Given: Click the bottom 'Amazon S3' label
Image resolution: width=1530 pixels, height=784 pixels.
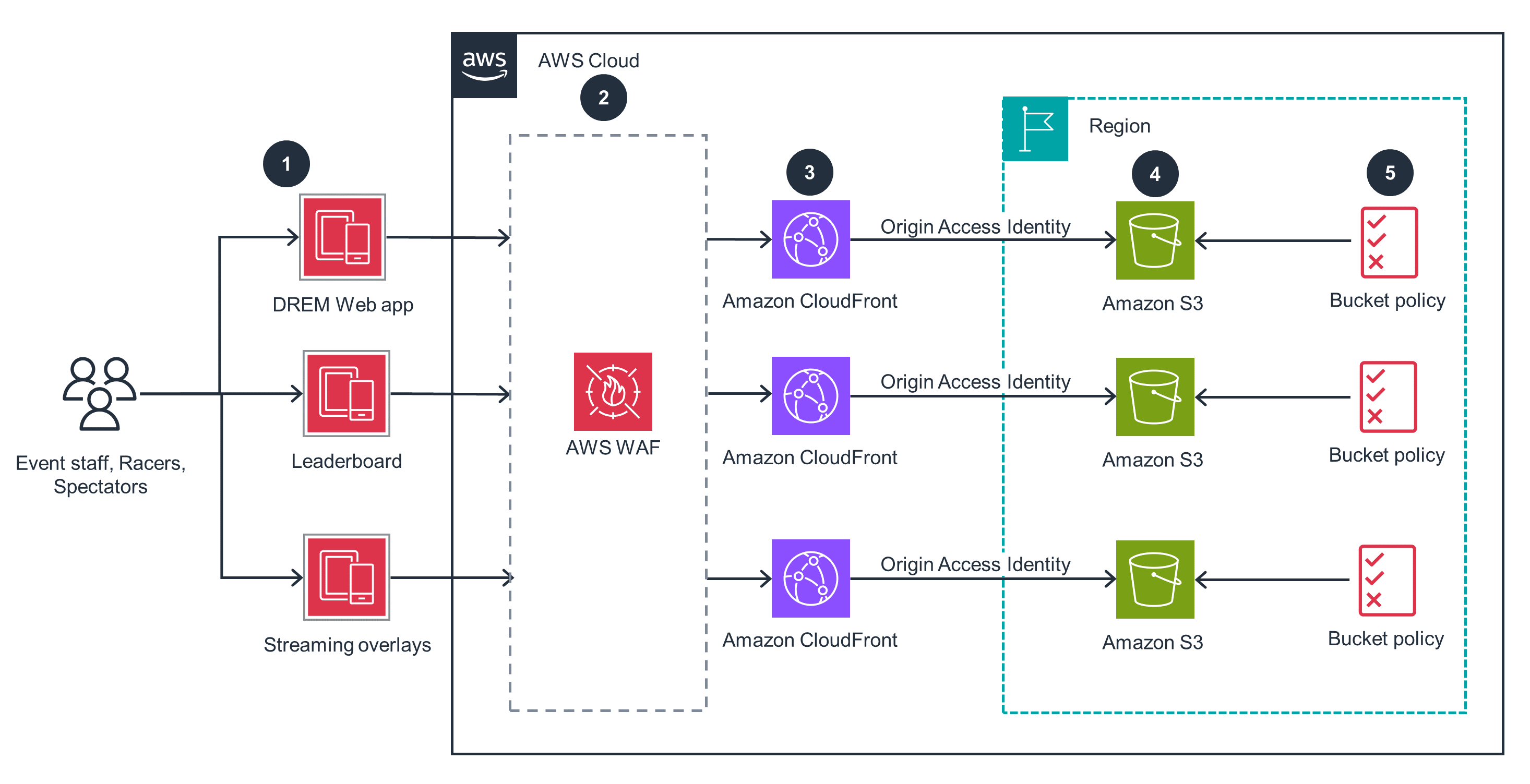Looking at the screenshot, I should tap(1153, 643).
